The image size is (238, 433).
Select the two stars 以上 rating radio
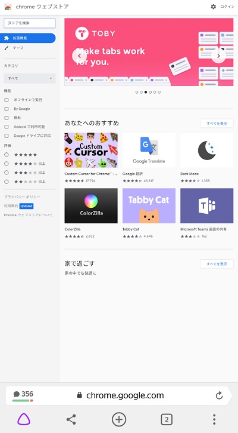(x=7, y=182)
